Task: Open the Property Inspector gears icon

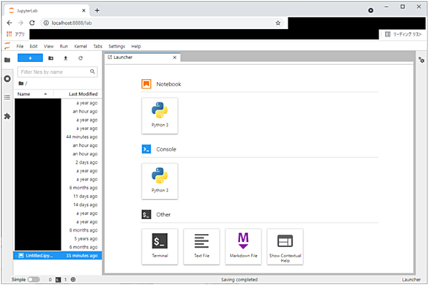Action: [x=422, y=60]
